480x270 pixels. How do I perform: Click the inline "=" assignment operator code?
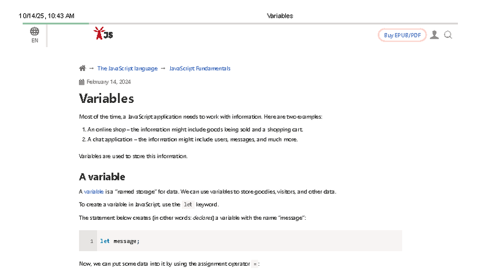click(255, 264)
